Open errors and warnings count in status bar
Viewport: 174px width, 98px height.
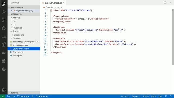click(11, 96)
